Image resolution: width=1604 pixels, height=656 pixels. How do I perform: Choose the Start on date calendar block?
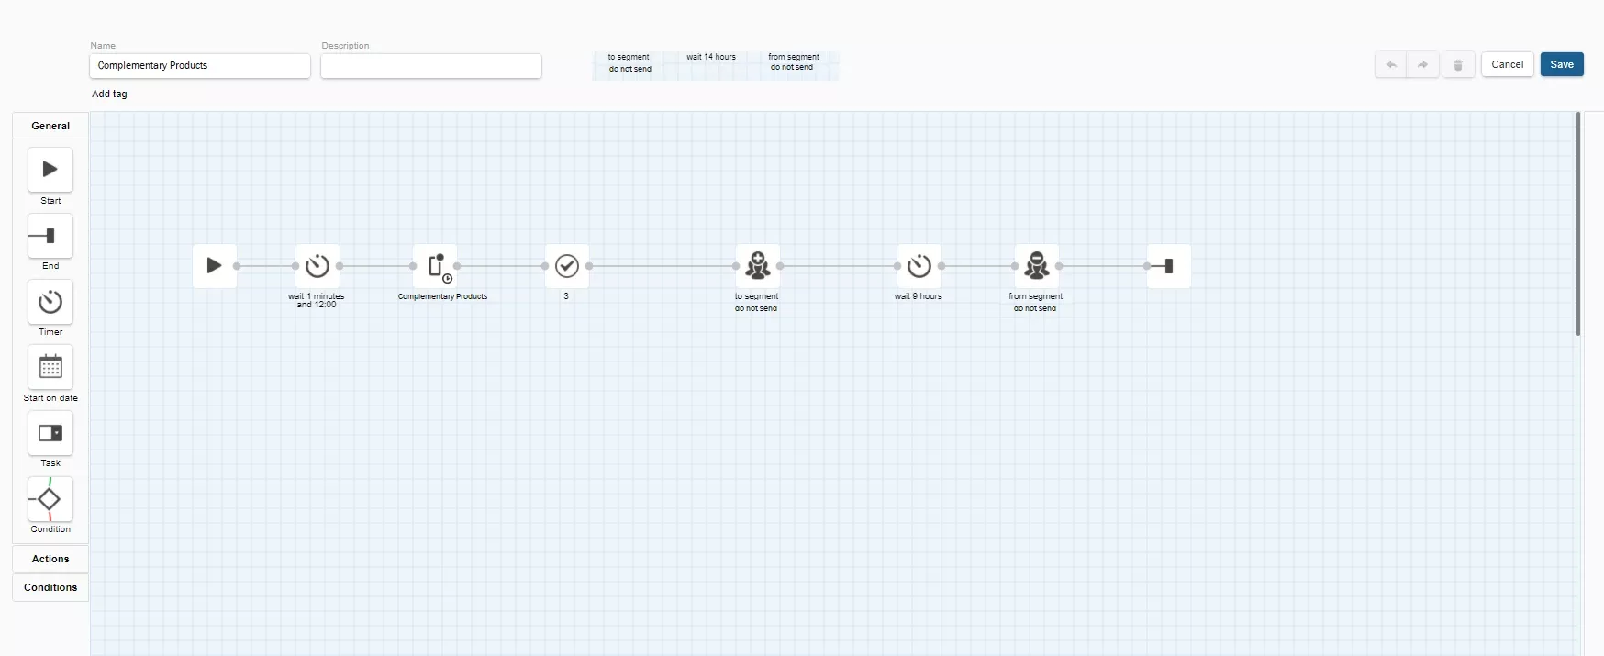coord(50,368)
